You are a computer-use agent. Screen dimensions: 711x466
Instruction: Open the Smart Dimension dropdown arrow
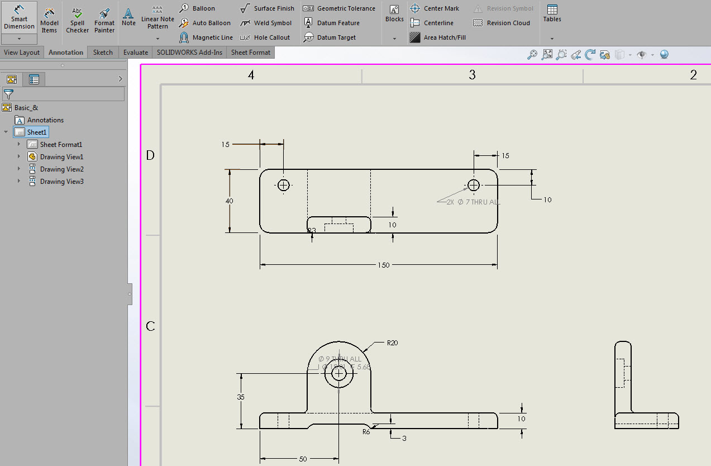[19, 39]
